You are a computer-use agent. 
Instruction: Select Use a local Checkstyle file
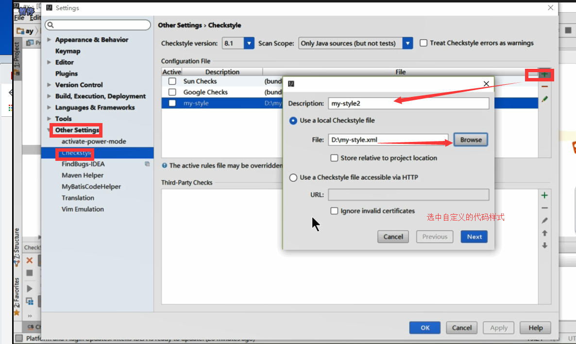293,121
